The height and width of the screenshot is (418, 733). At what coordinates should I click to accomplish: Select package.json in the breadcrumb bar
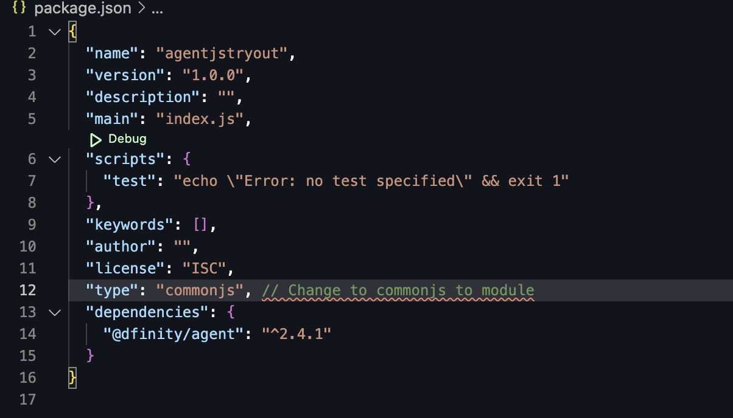(82, 10)
